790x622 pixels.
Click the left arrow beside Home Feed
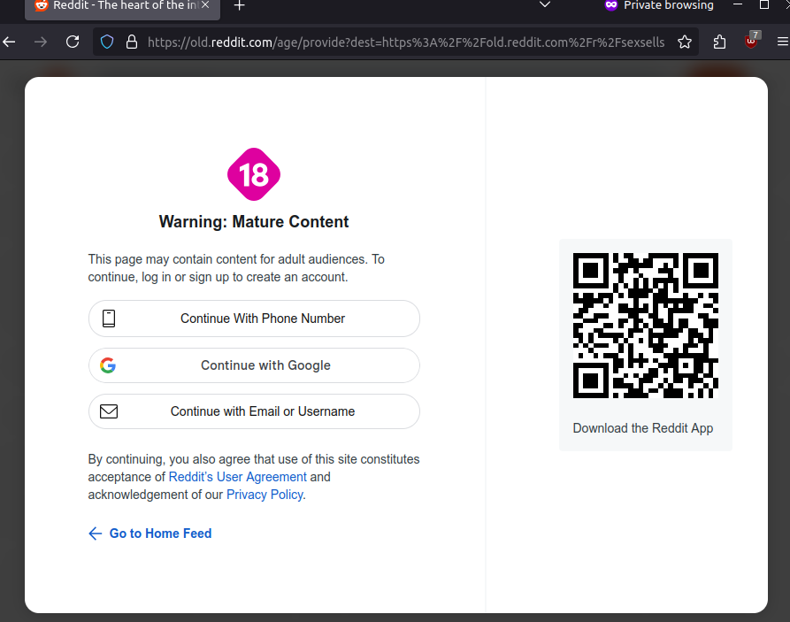96,534
